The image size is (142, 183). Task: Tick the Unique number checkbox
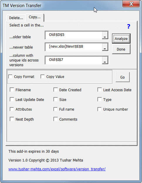tap(100, 109)
